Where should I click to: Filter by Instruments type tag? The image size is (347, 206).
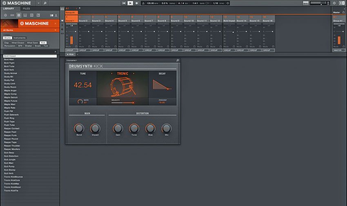(20, 38)
